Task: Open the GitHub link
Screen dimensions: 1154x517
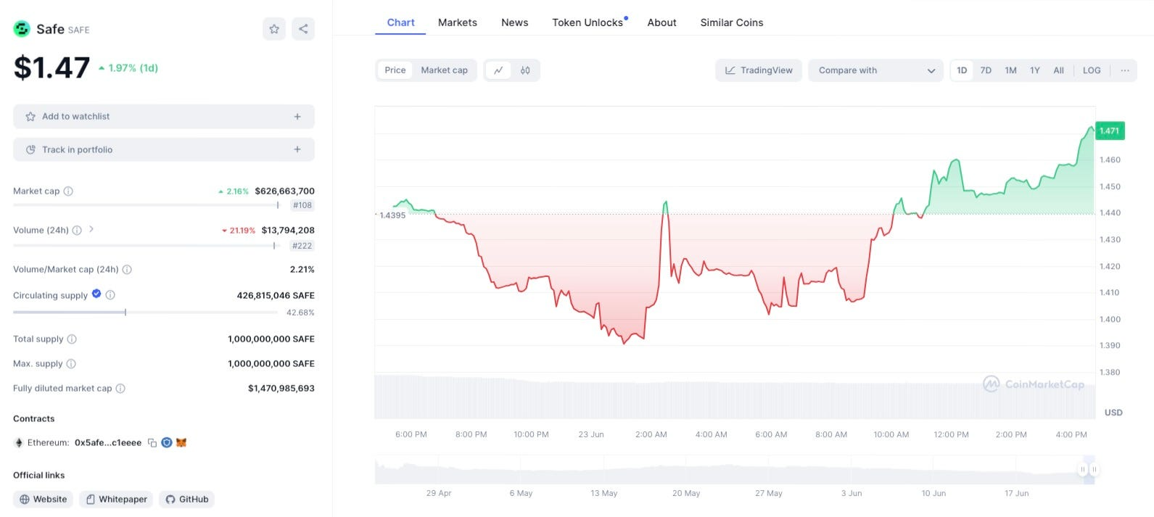Action: click(187, 500)
